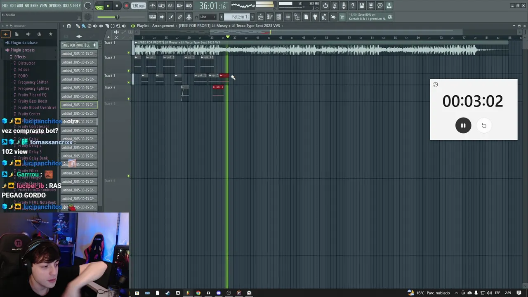Open the shop cart icon
The image size is (528, 297).
pos(342,17)
